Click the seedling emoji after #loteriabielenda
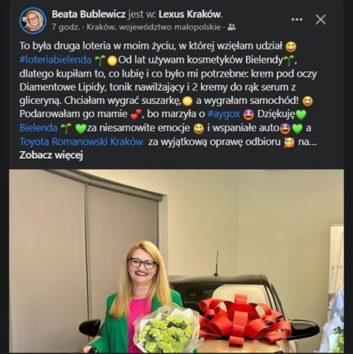 [100, 60]
